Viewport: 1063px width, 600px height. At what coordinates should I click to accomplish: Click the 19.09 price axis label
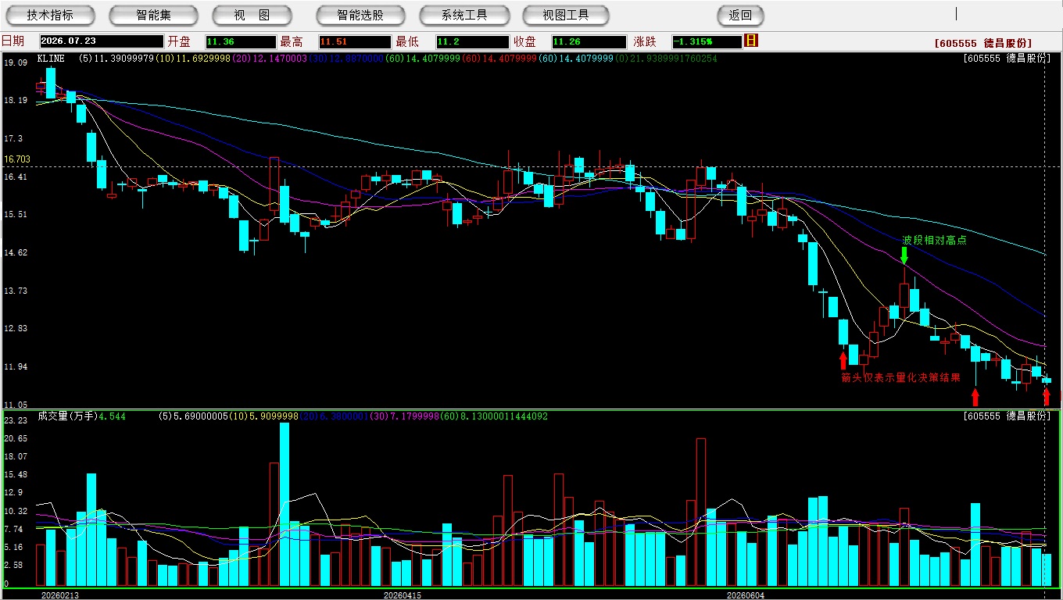tap(16, 62)
